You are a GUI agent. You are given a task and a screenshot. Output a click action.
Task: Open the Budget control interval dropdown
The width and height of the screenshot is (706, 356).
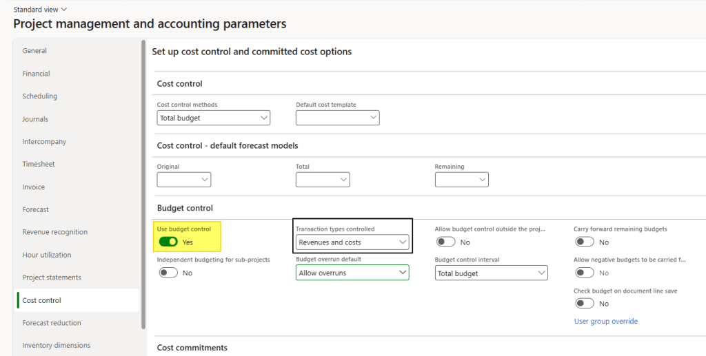(492, 273)
